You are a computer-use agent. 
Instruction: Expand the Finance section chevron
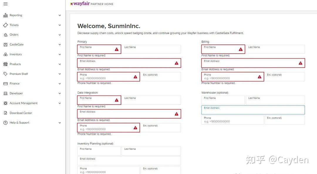60,84
